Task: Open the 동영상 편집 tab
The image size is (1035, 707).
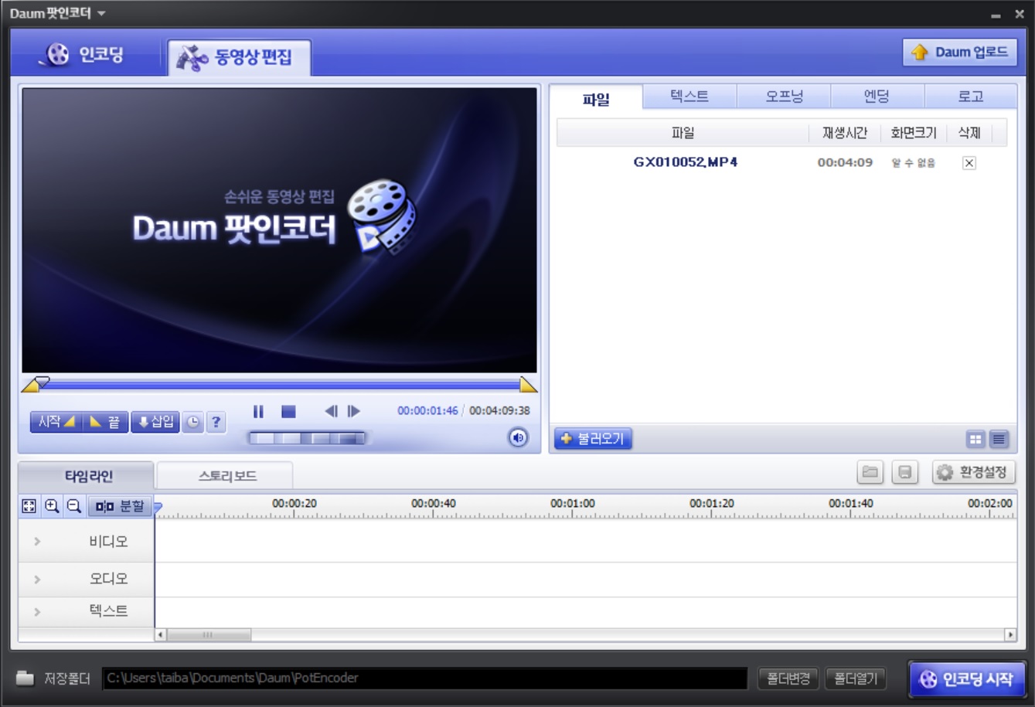Action: tap(239, 57)
